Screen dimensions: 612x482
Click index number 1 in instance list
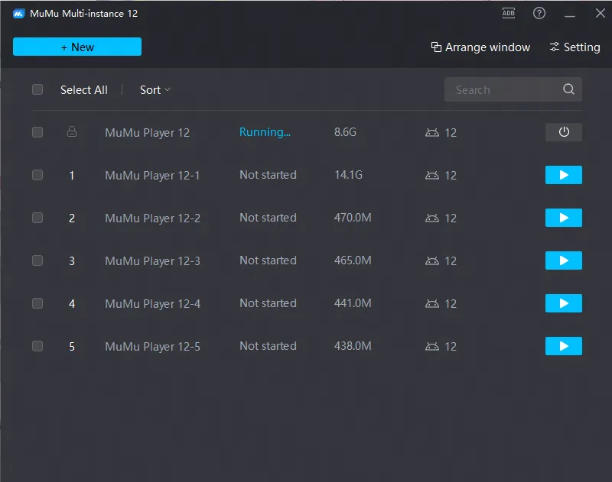point(72,176)
